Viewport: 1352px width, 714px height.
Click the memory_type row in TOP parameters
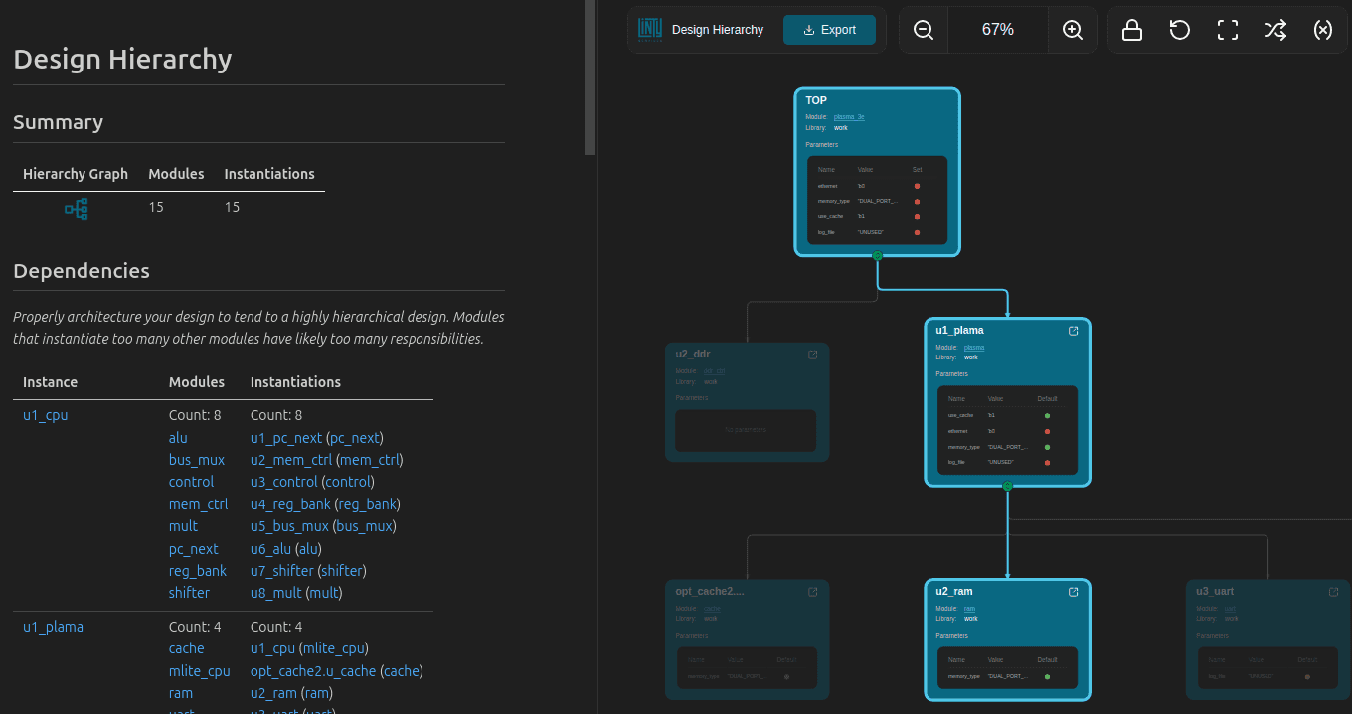[877, 201]
